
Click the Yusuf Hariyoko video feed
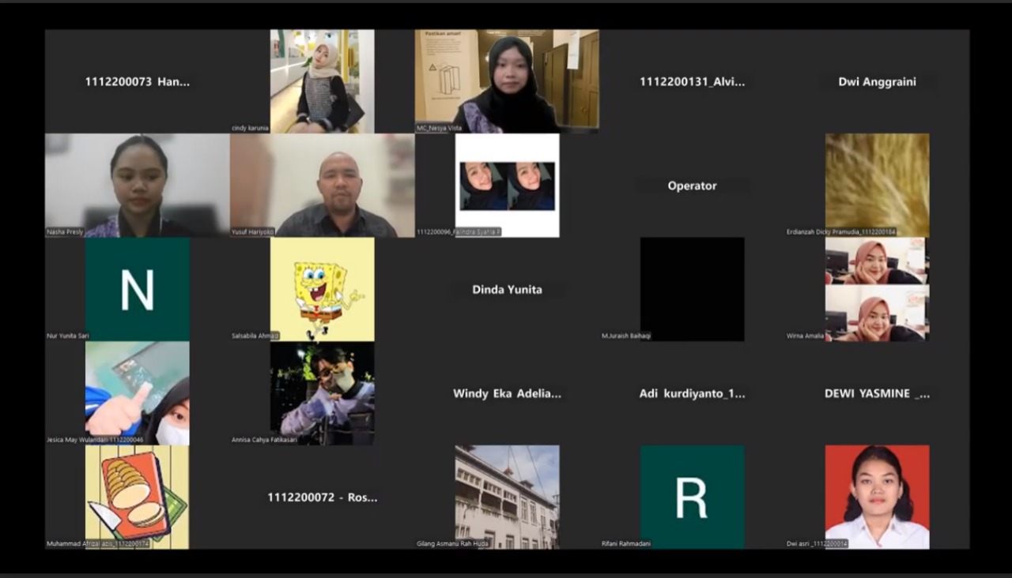322,185
